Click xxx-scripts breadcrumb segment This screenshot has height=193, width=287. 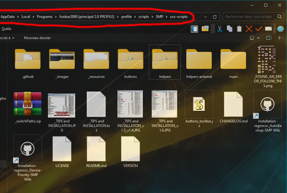coord(179,17)
